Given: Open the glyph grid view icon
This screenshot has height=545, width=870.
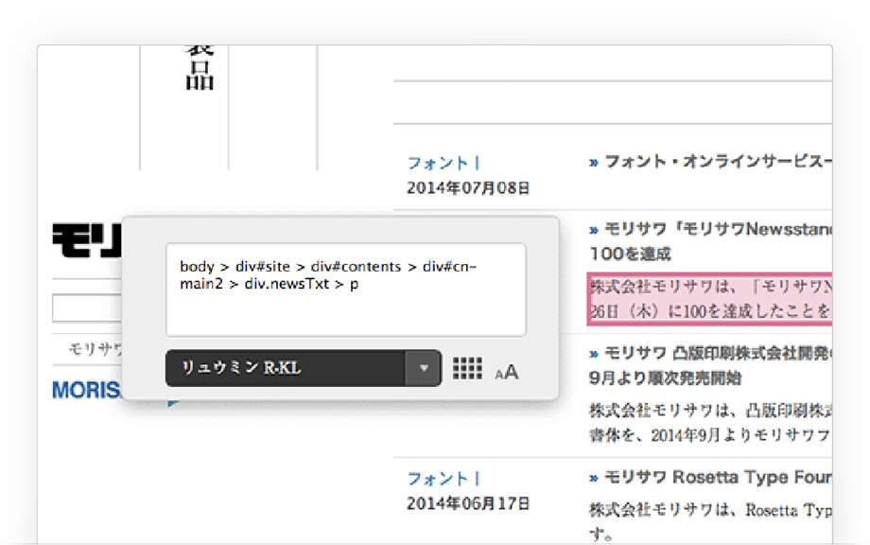Looking at the screenshot, I should pyautogui.click(x=467, y=369).
